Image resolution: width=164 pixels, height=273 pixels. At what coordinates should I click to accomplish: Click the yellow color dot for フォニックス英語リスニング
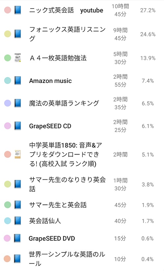point(8,34)
